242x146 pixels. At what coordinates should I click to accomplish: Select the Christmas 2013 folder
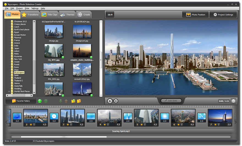point(20,21)
